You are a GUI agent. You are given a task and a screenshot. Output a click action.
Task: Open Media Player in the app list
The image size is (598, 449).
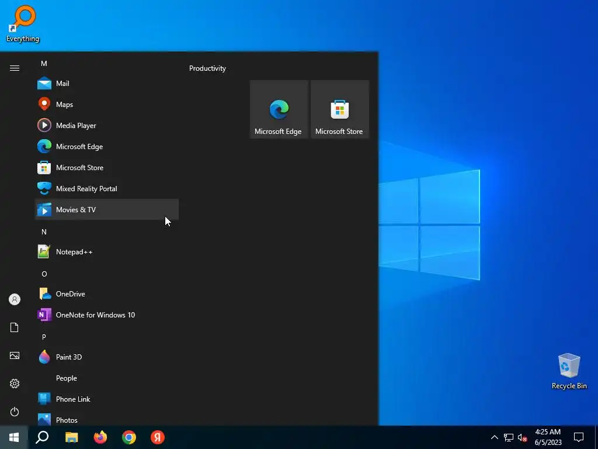pos(107,125)
